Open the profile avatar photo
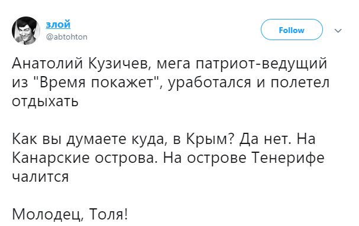The width and height of the screenshot is (359, 226). pyautogui.click(x=26, y=31)
